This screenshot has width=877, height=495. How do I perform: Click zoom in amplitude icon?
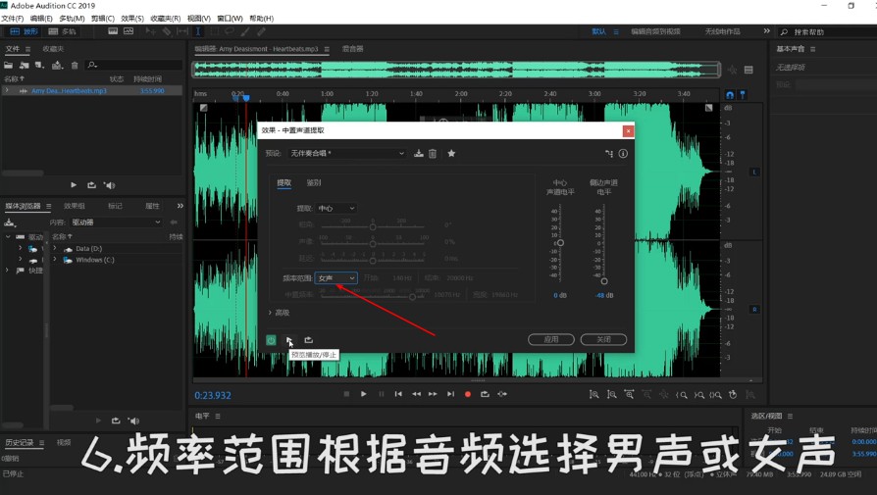[594, 394]
